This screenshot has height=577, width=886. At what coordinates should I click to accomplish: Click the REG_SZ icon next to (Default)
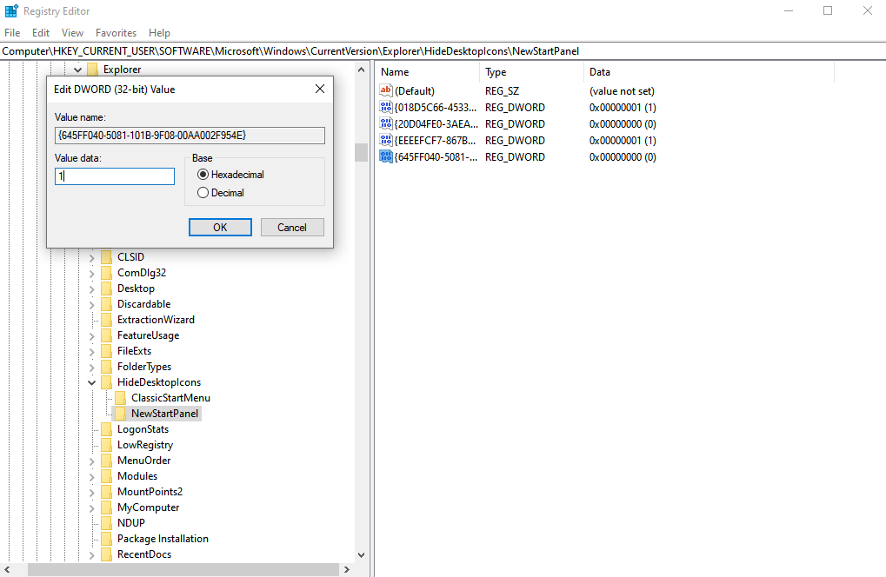point(384,90)
